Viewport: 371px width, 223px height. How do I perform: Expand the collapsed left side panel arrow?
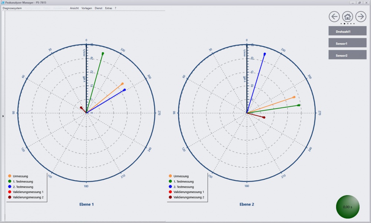coord(3,116)
